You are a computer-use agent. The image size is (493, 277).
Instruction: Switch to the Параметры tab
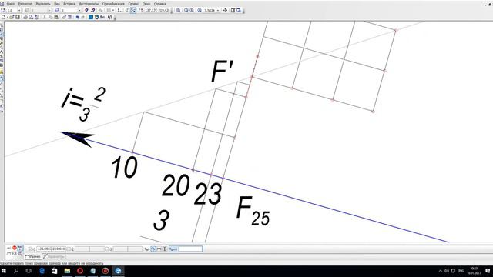point(54,256)
